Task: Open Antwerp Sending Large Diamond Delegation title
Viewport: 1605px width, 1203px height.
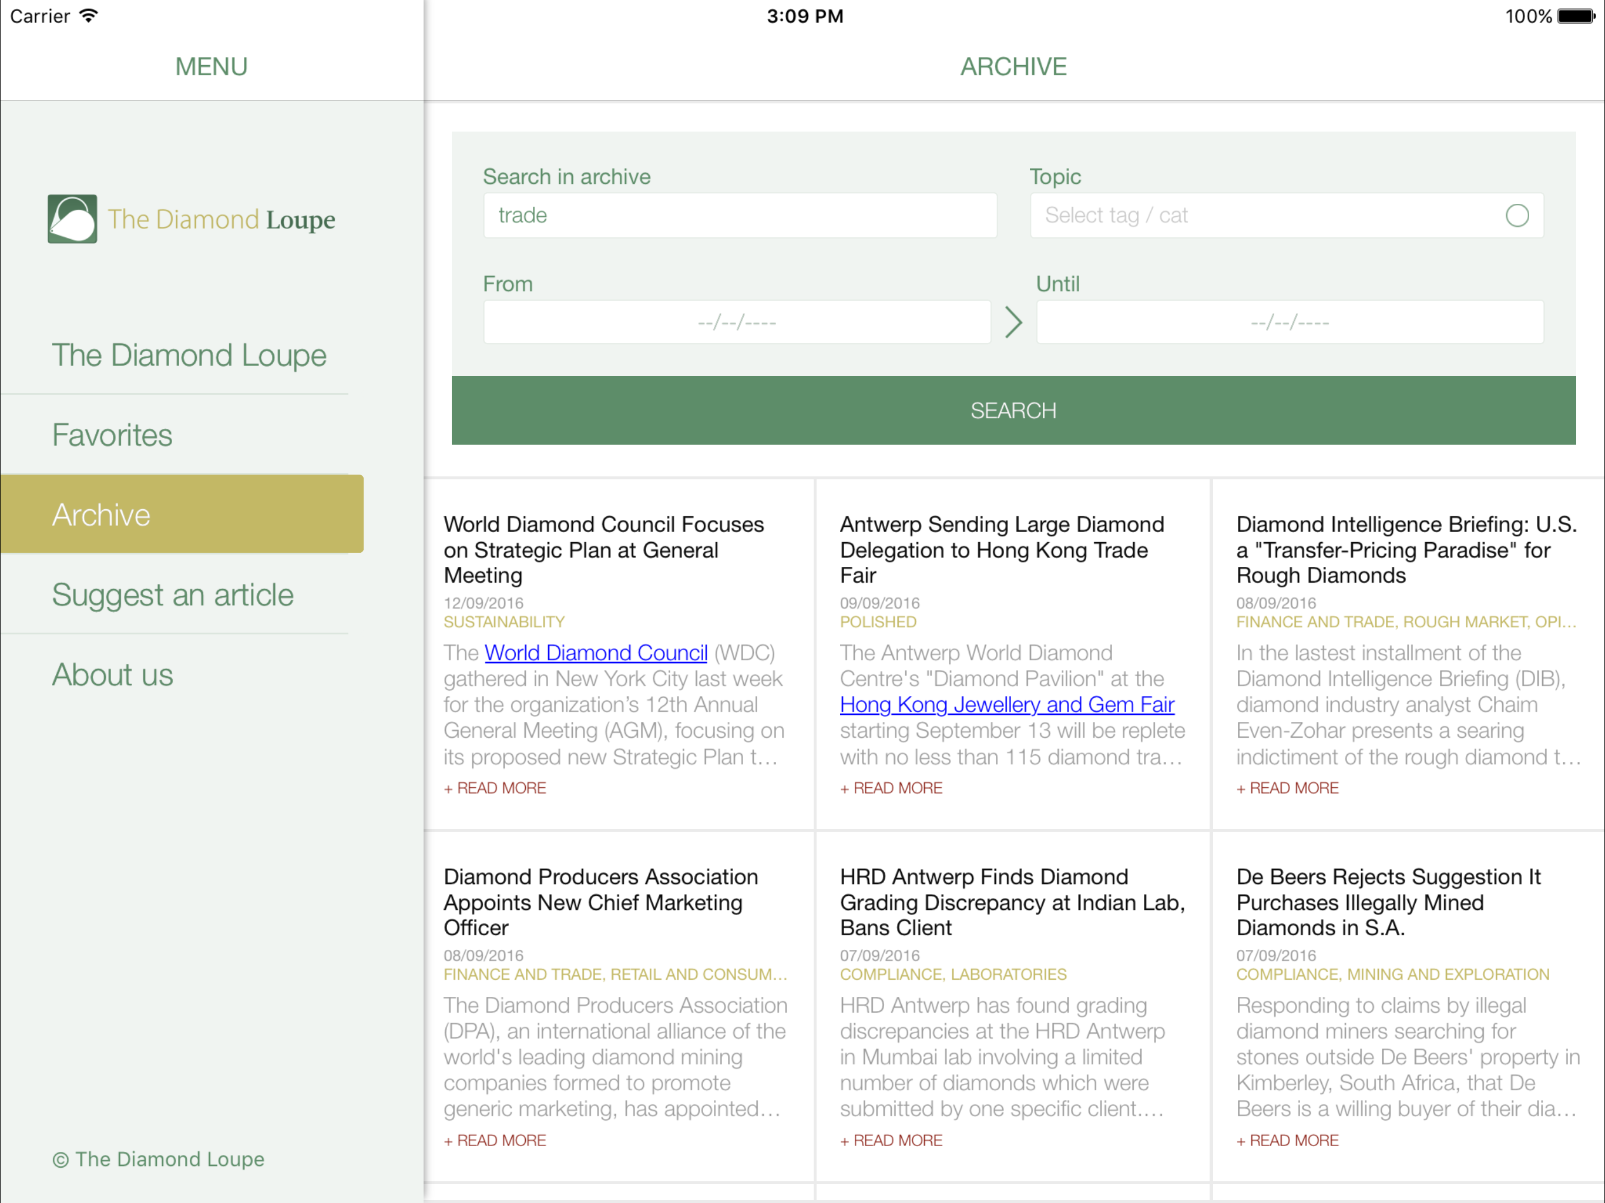Action: [1002, 549]
